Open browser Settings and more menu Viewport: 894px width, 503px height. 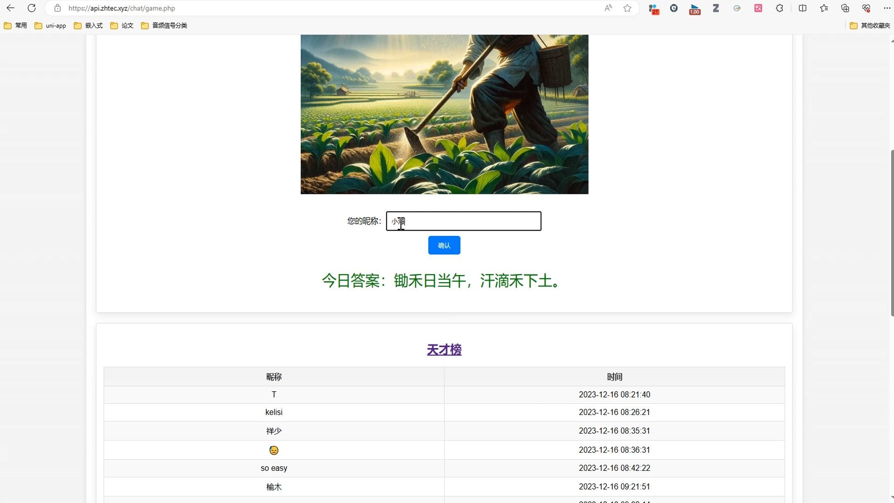(x=887, y=8)
